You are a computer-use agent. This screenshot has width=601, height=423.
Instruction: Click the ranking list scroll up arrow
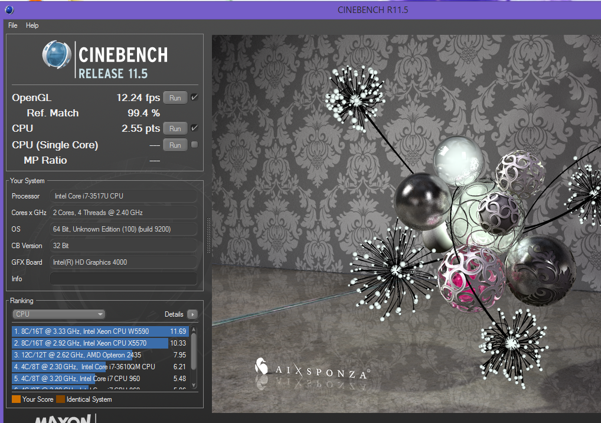click(194, 330)
